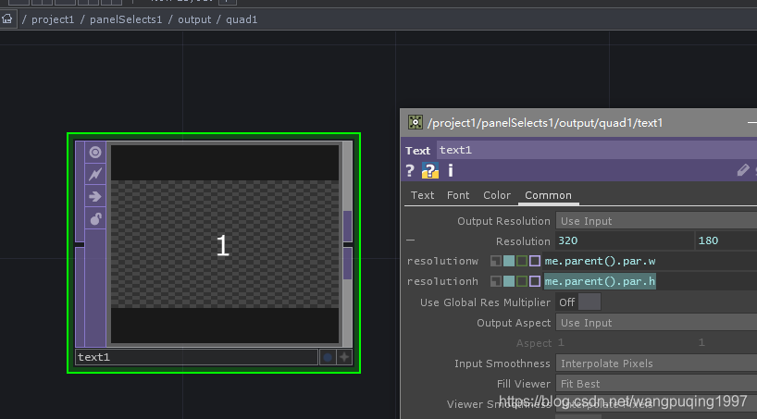Image resolution: width=757 pixels, height=419 pixels.
Task: Switch to the Text parameter tab
Action: click(x=422, y=195)
